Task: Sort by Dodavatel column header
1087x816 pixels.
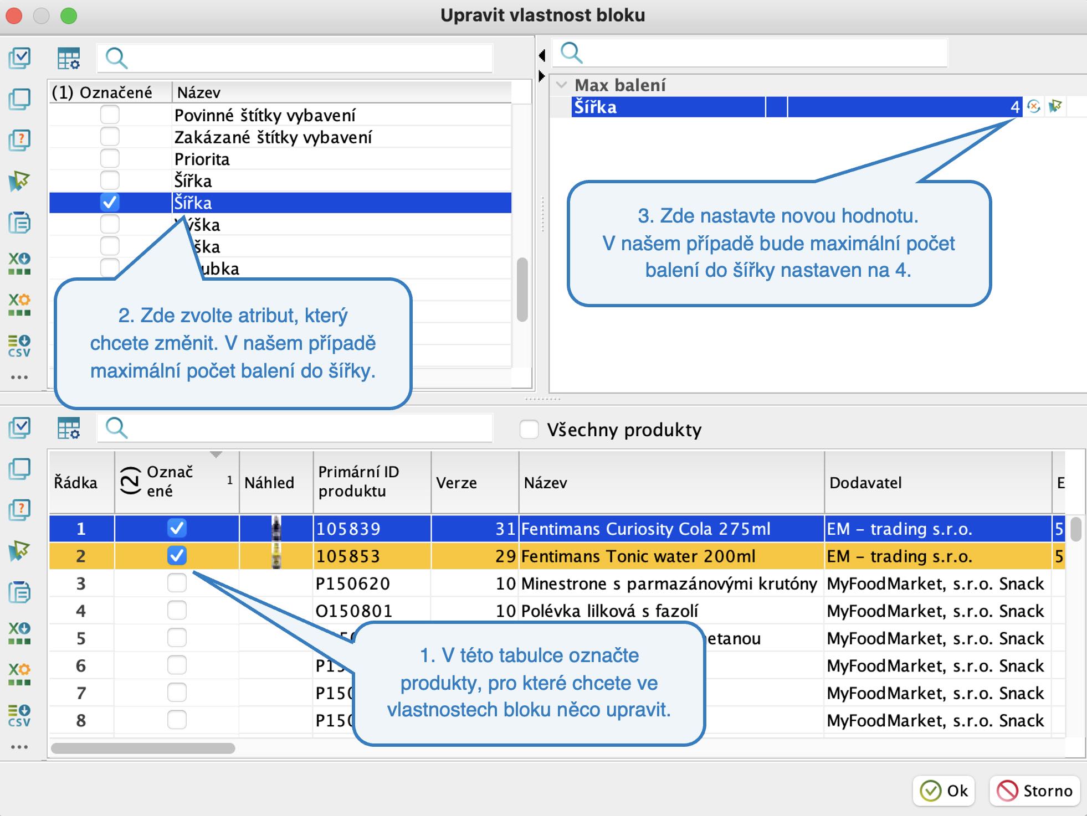Action: (938, 482)
